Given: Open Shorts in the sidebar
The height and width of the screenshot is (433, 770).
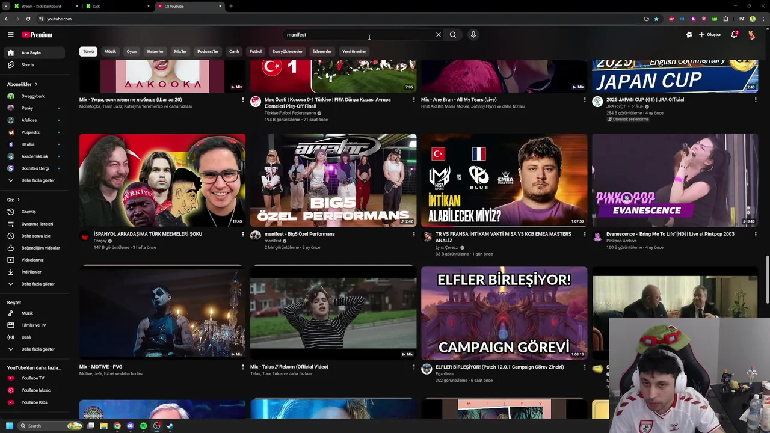Looking at the screenshot, I should click(35, 65).
